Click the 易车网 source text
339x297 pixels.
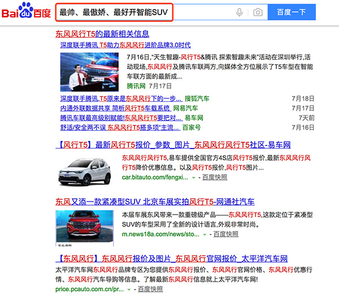point(194,117)
